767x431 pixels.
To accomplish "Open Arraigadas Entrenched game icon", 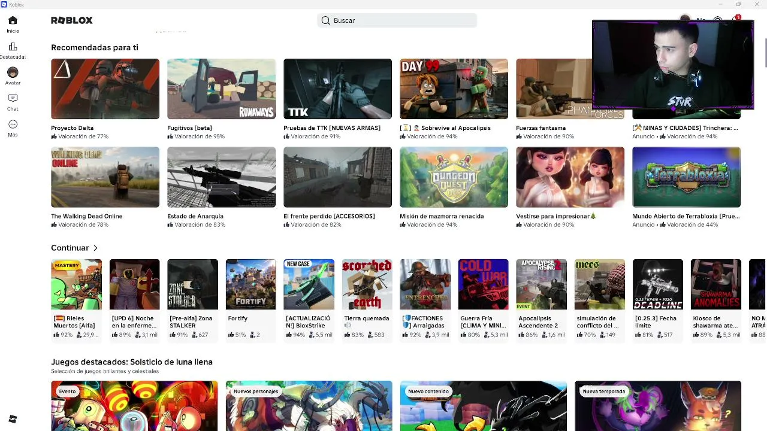I will [x=425, y=284].
